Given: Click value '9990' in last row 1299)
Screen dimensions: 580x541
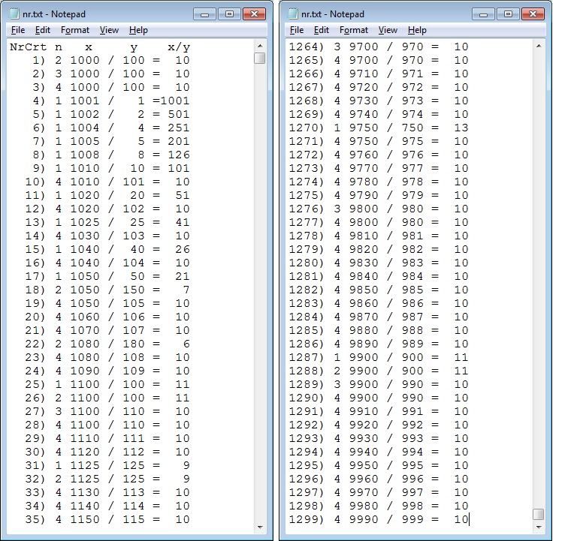Looking at the screenshot, I should click(364, 519).
